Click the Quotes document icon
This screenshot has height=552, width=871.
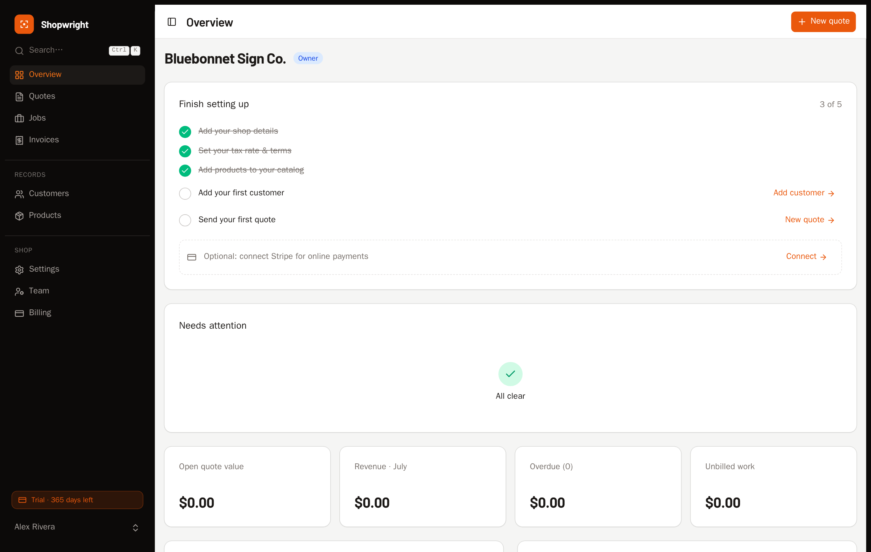click(19, 97)
